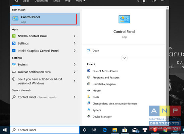Viewport: 184px width, 134px height.
Task: Click the Uninstall a program icon
Action: coord(89,84)
